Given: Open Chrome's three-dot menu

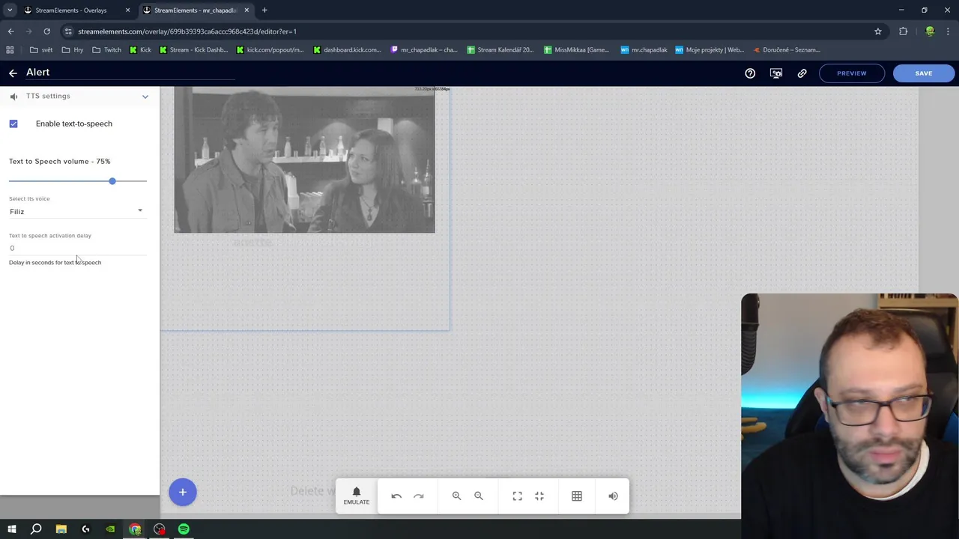Looking at the screenshot, I should point(949,31).
